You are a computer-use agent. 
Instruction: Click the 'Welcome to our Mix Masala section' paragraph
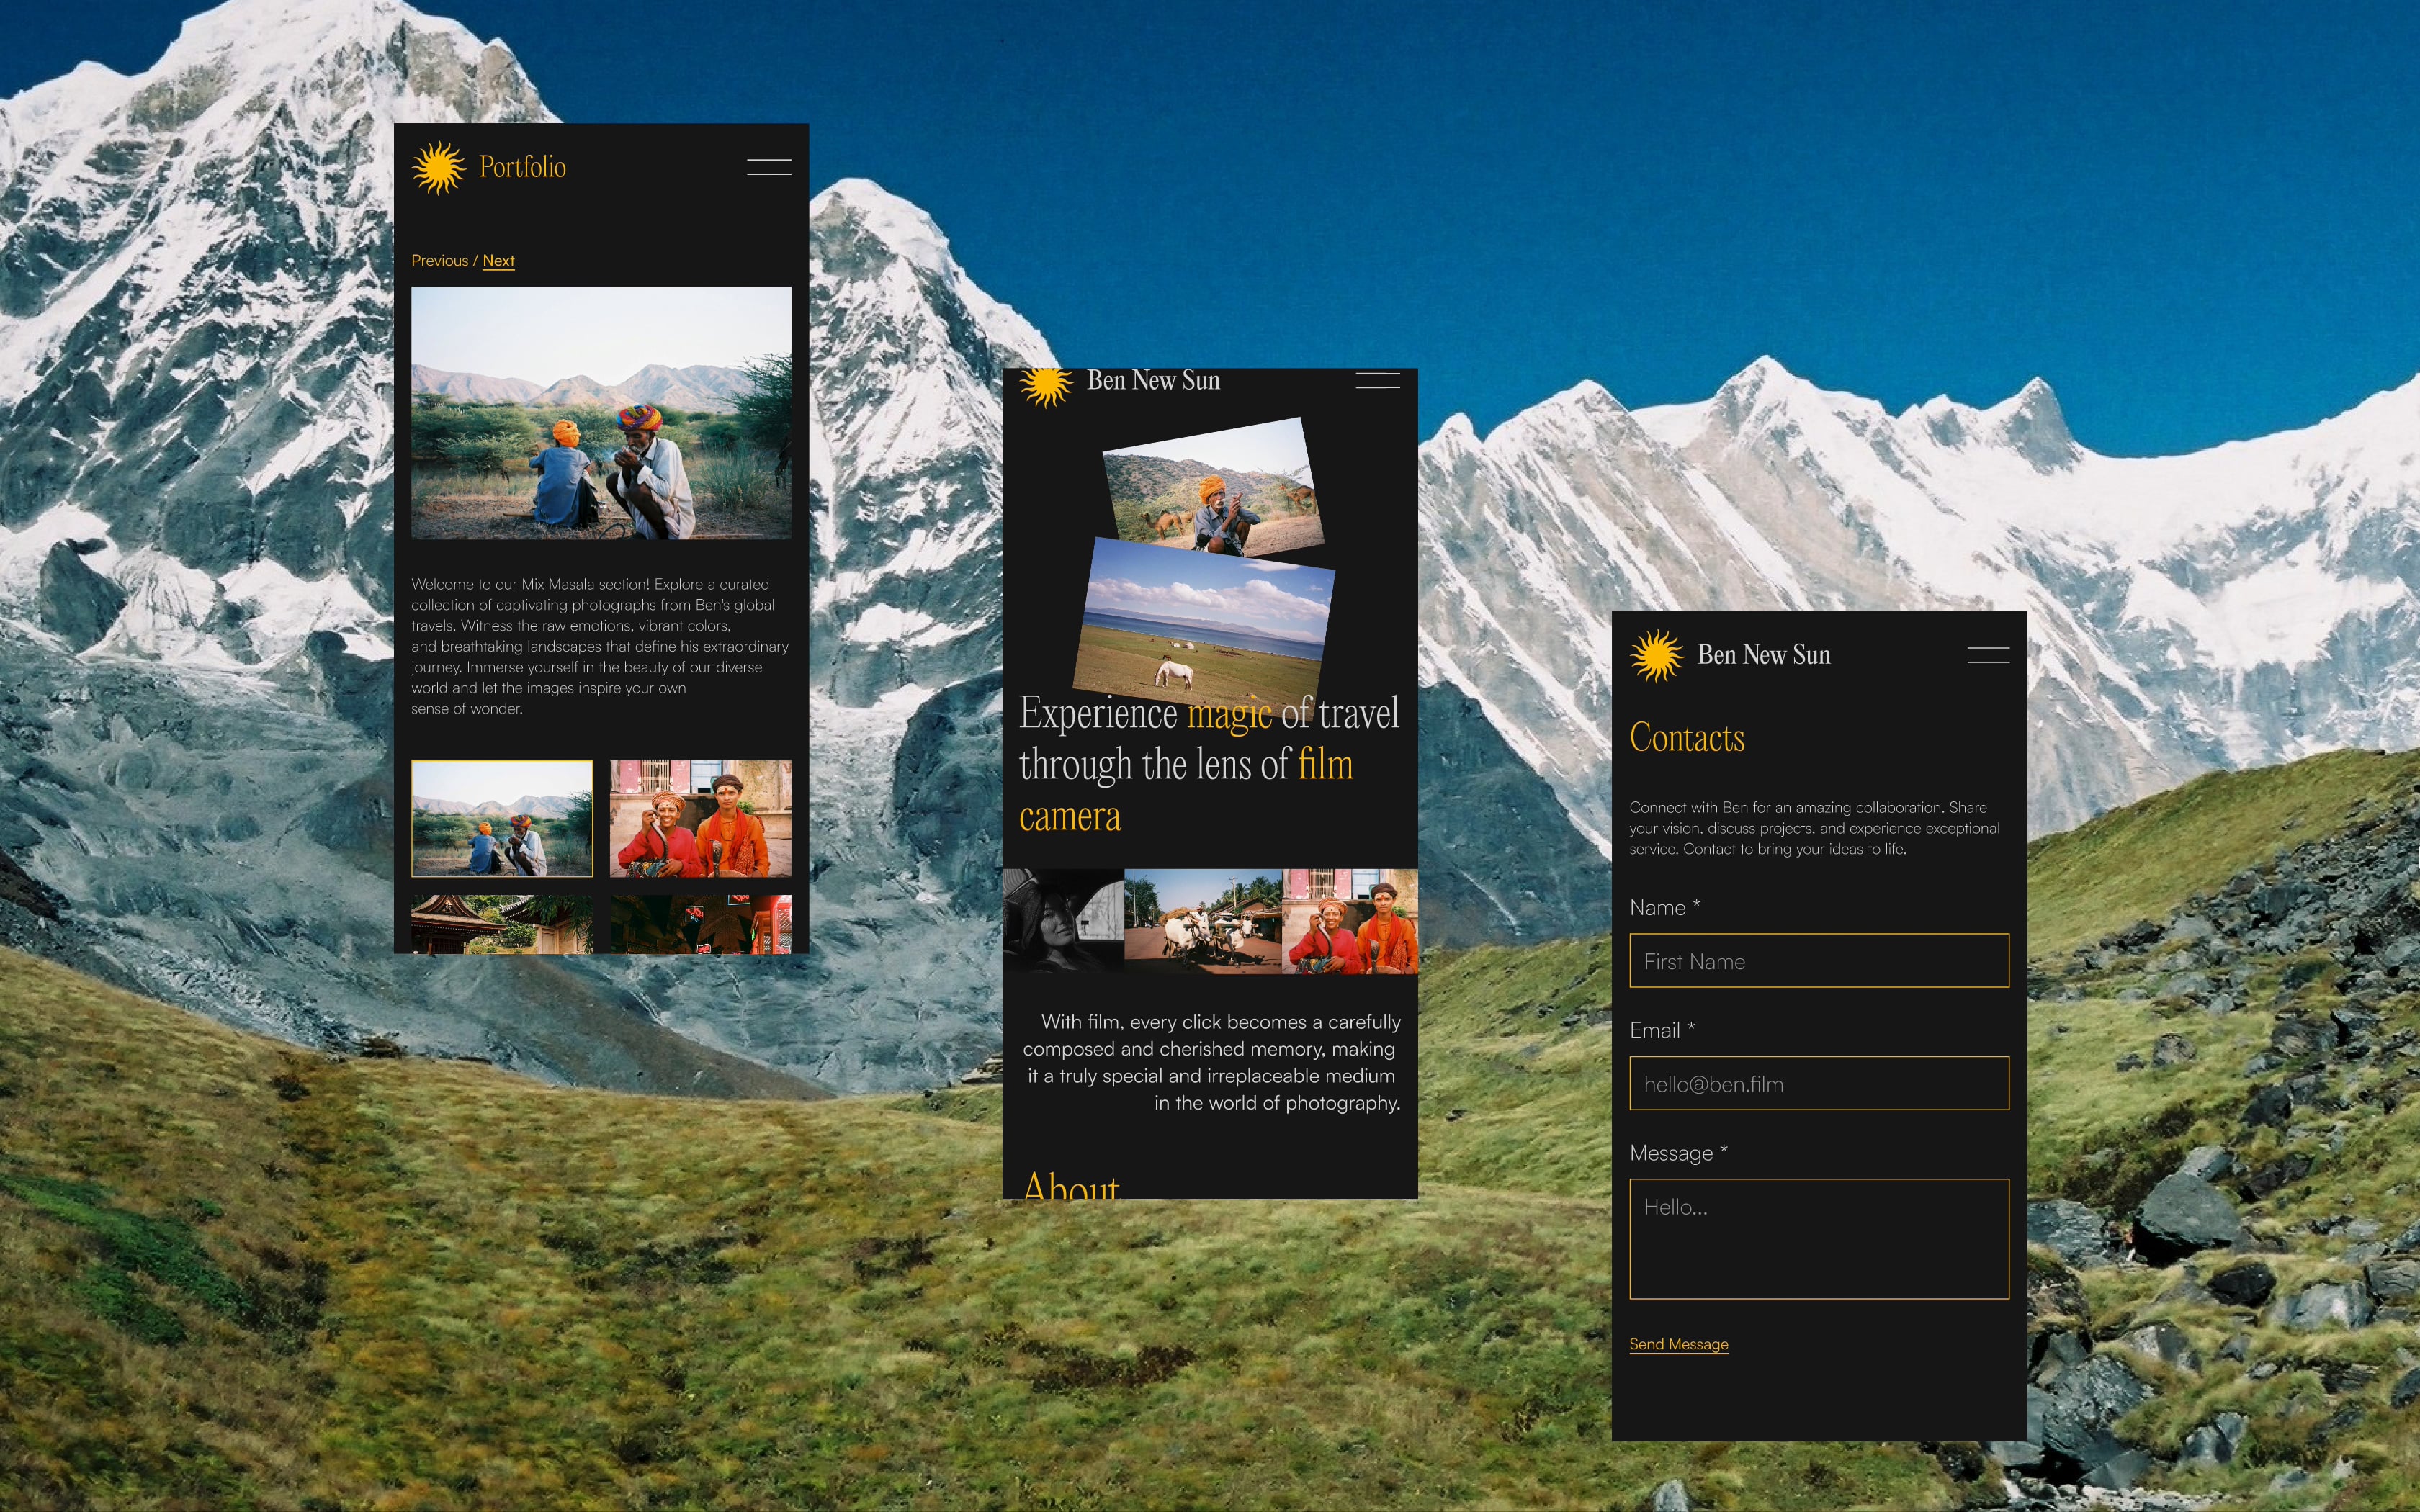click(600, 646)
